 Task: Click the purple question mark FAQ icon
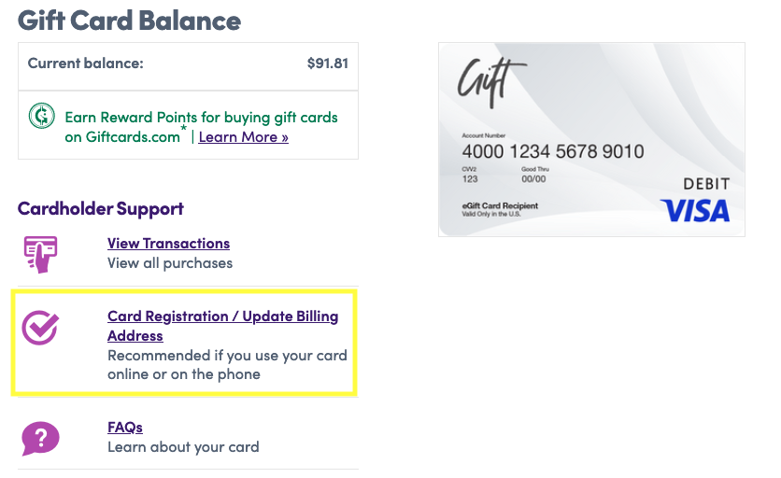pyautogui.click(x=40, y=439)
